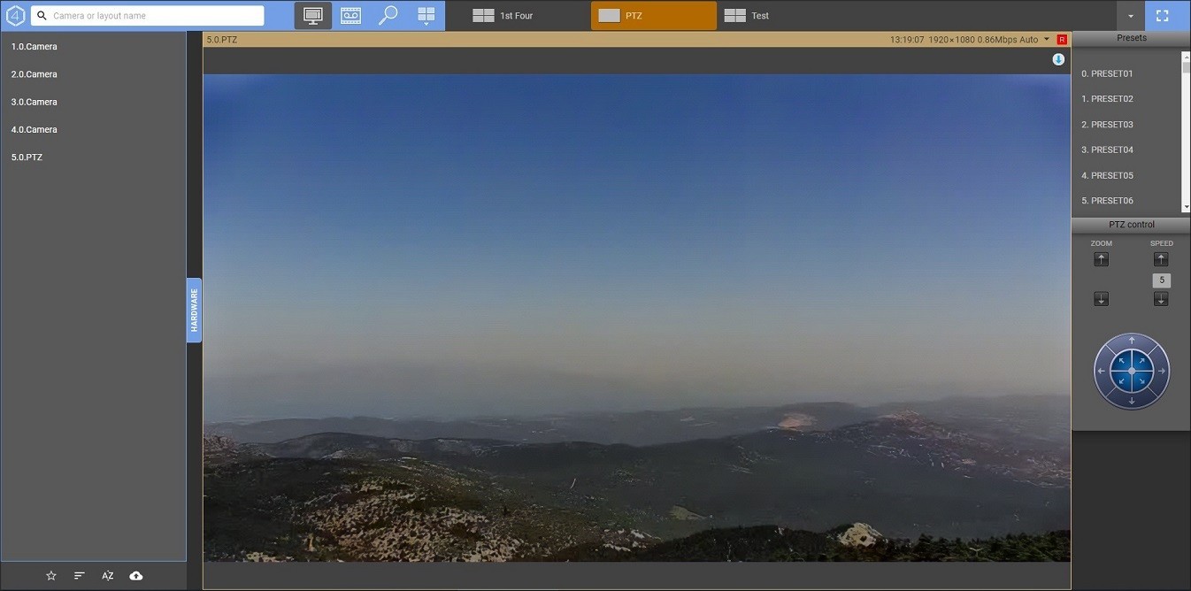Image resolution: width=1191 pixels, height=591 pixels.
Task: Click the cloud upload icon
Action: coord(136,576)
